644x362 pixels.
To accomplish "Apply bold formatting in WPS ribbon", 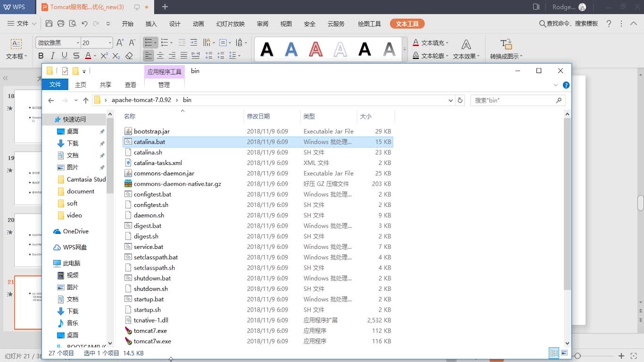I will [41, 56].
